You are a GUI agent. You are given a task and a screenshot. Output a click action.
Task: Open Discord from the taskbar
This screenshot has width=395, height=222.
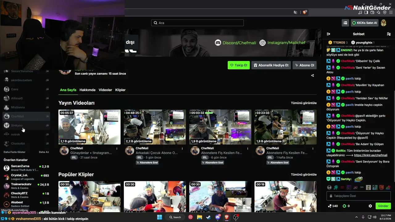pos(218,217)
